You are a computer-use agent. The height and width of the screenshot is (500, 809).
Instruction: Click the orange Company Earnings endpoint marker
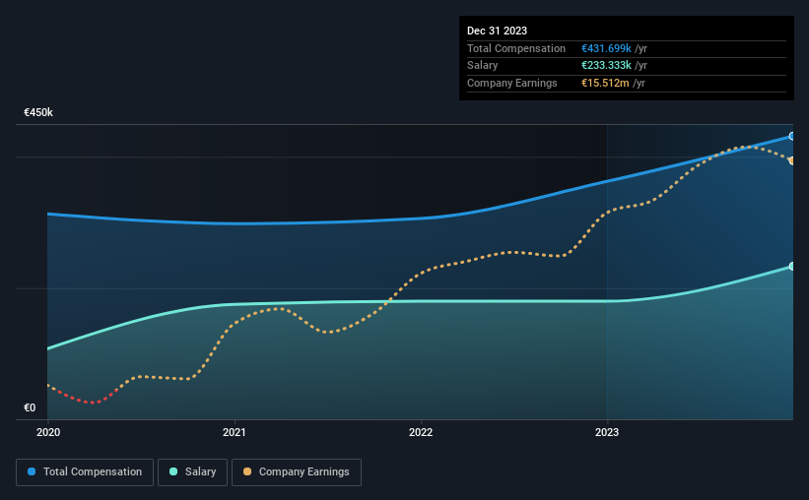791,160
